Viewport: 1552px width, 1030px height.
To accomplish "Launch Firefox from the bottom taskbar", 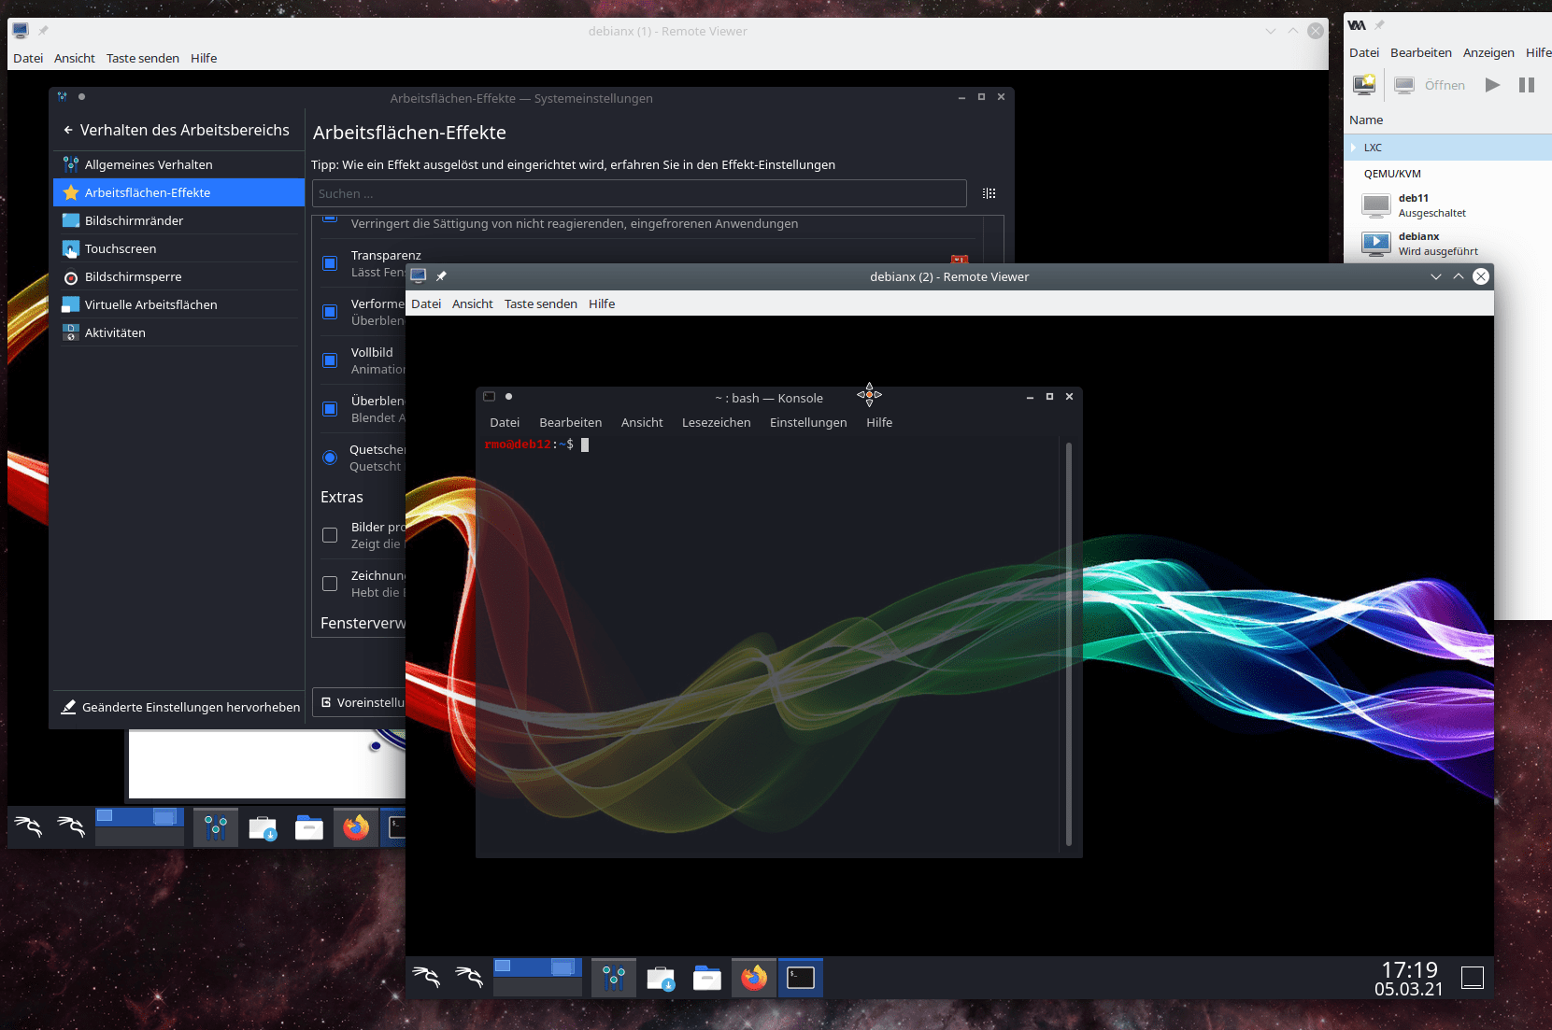I will 753,978.
